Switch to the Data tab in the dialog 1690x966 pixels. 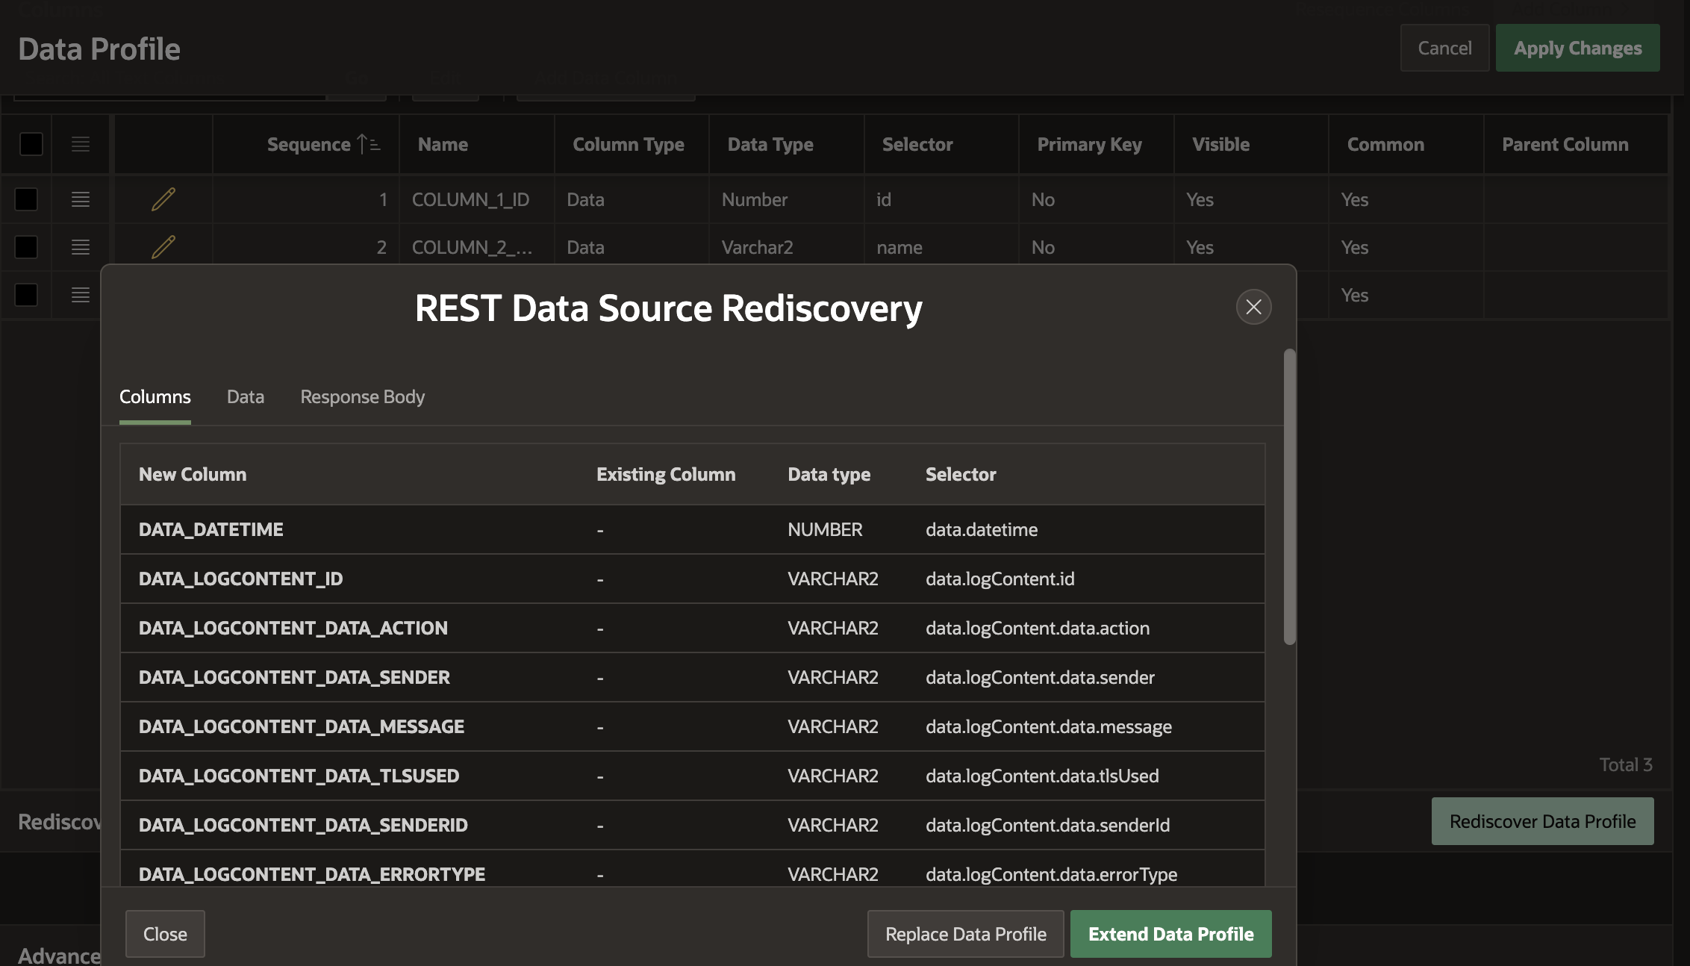245,396
